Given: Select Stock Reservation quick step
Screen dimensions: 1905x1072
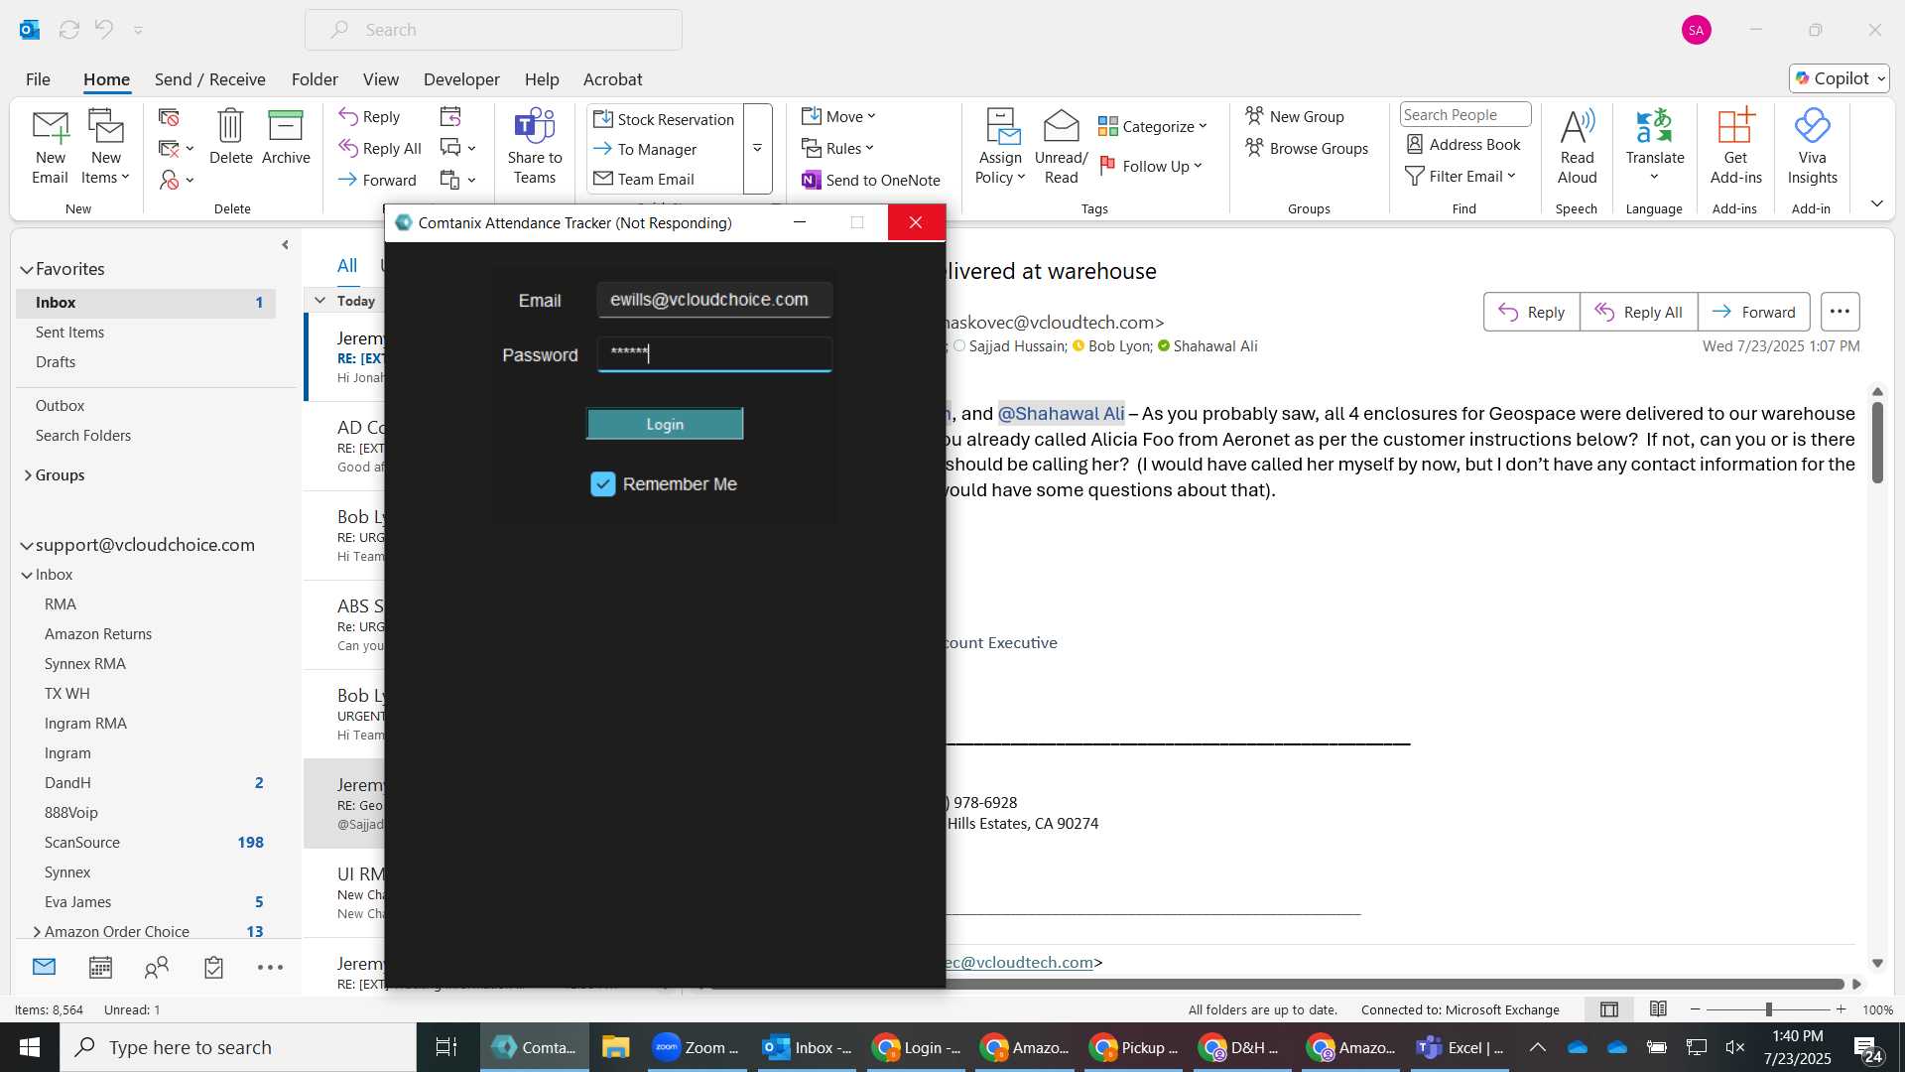Looking at the screenshot, I should click(x=664, y=119).
